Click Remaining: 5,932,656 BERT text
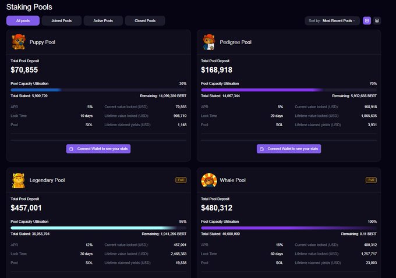The width and height of the screenshot is (396, 278). click(354, 96)
